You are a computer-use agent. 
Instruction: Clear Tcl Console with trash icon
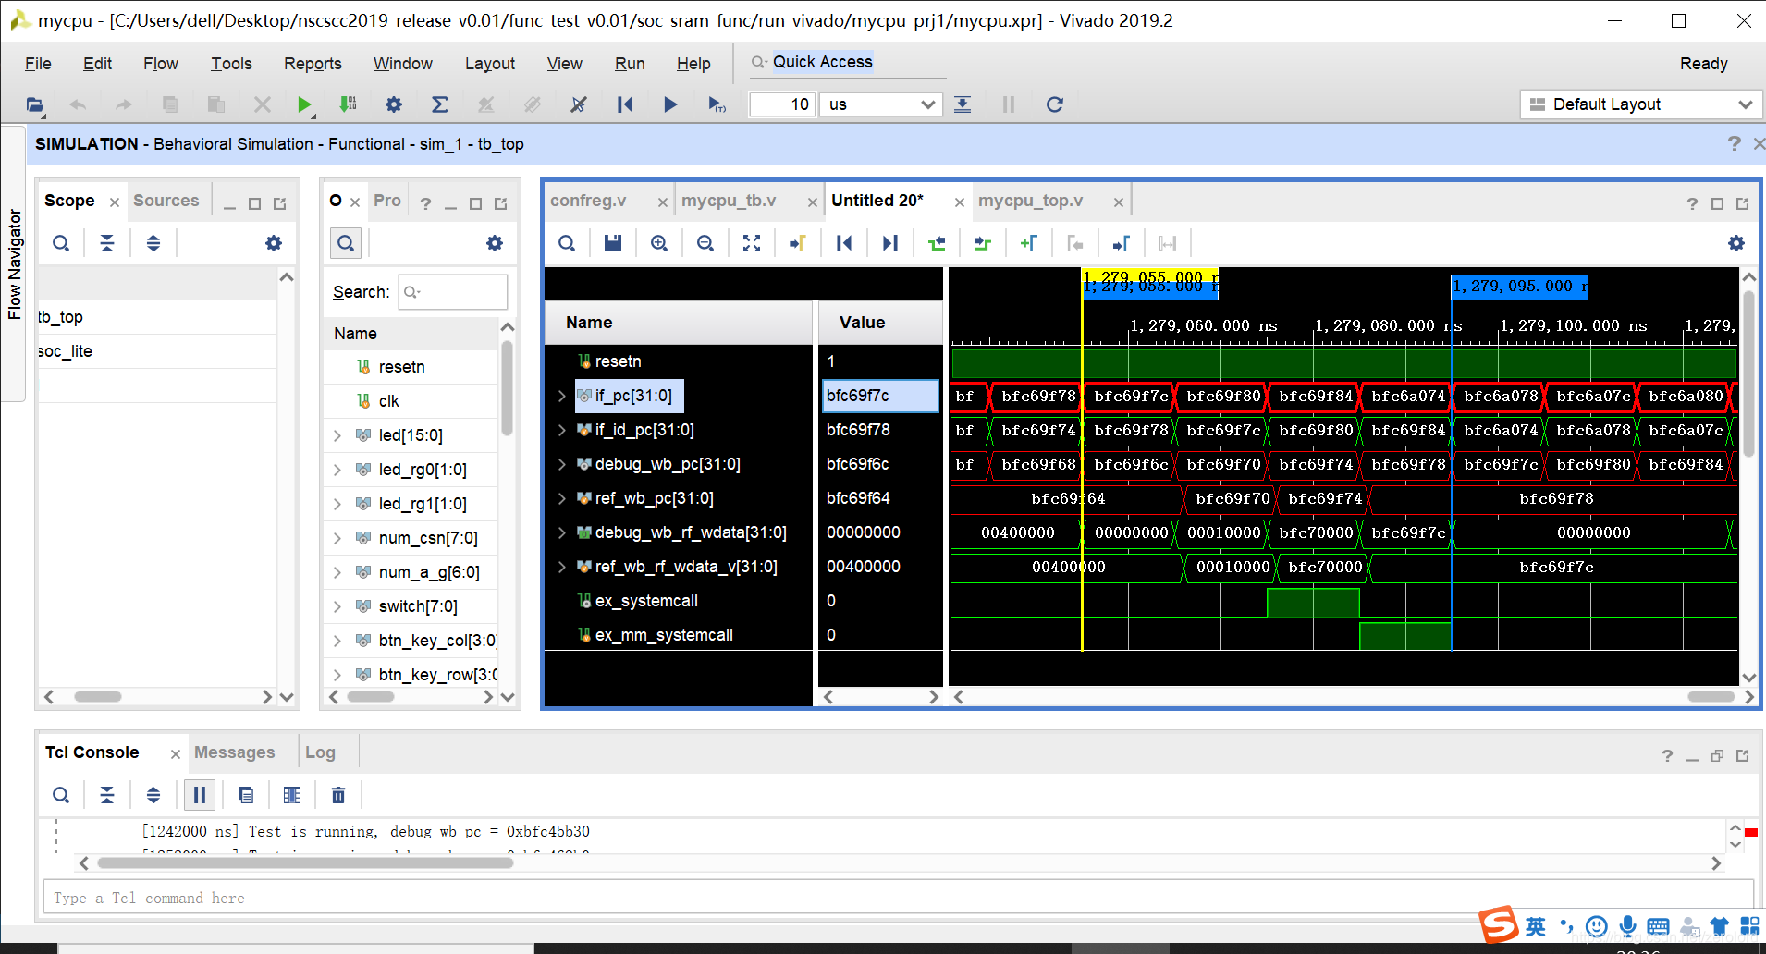pyautogui.click(x=338, y=795)
